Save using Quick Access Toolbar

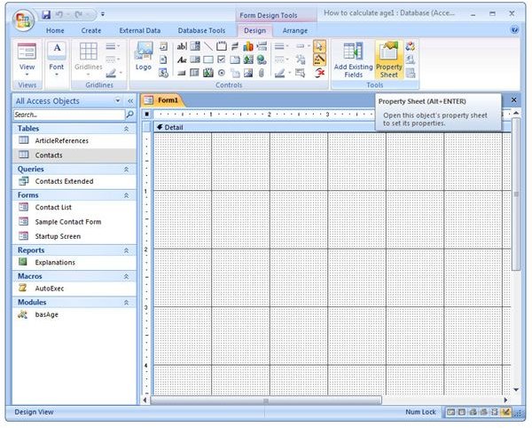tap(46, 14)
